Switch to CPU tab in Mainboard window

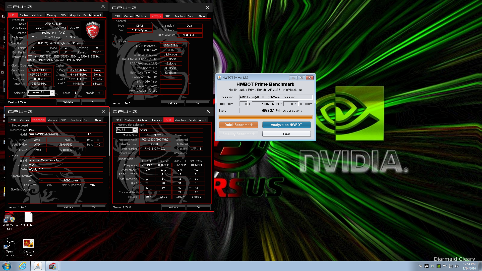(x=14, y=120)
